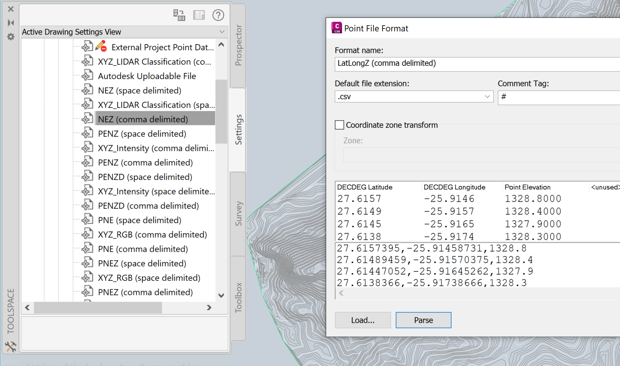Click the Parse button
This screenshot has width=620, height=366.
pyautogui.click(x=423, y=320)
